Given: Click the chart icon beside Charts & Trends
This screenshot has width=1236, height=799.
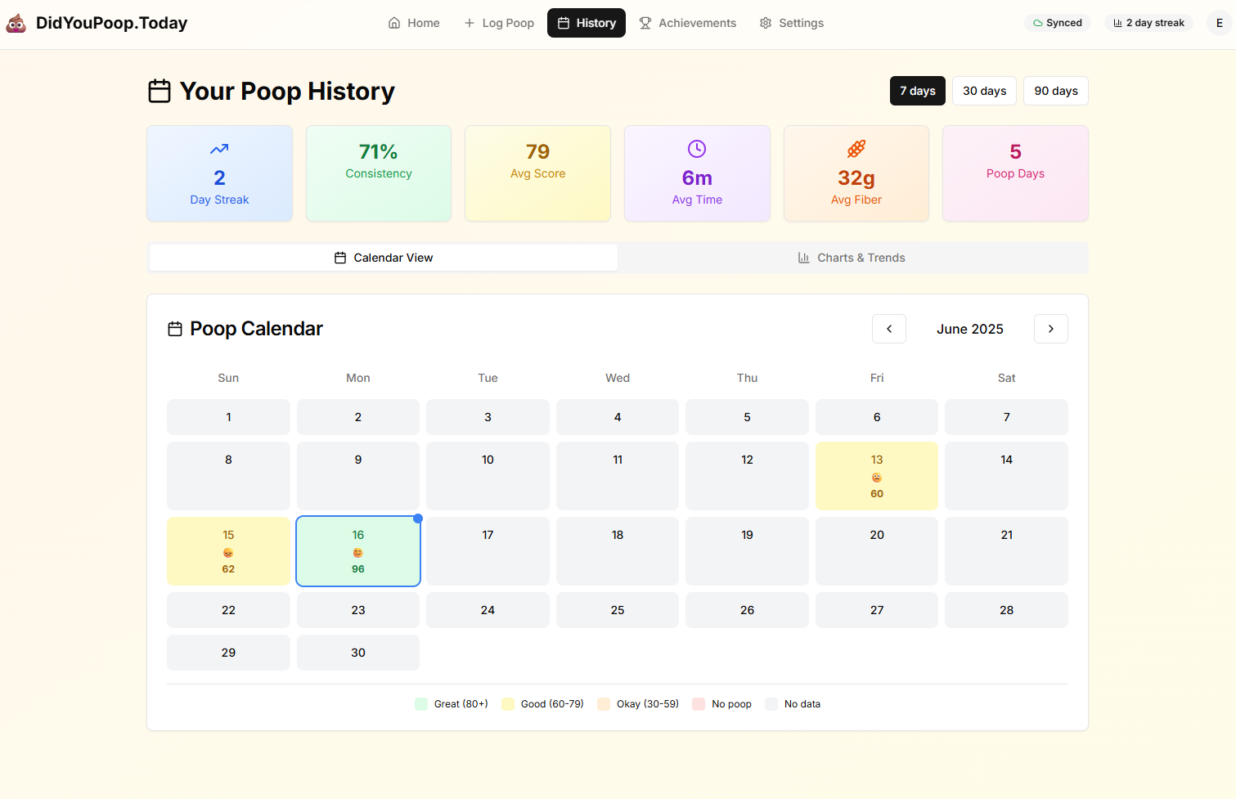Looking at the screenshot, I should click(803, 257).
